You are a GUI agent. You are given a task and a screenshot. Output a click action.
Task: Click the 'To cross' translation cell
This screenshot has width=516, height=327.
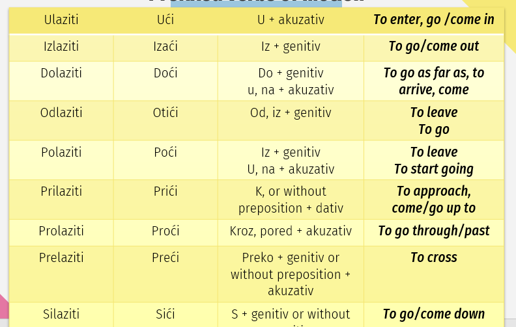[x=434, y=274]
